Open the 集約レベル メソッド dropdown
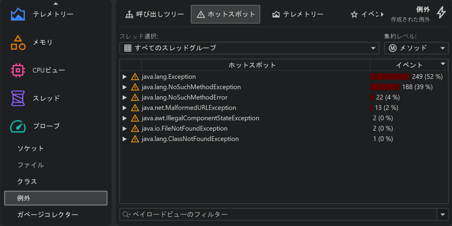This screenshot has width=452, height=226. click(x=416, y=48)
